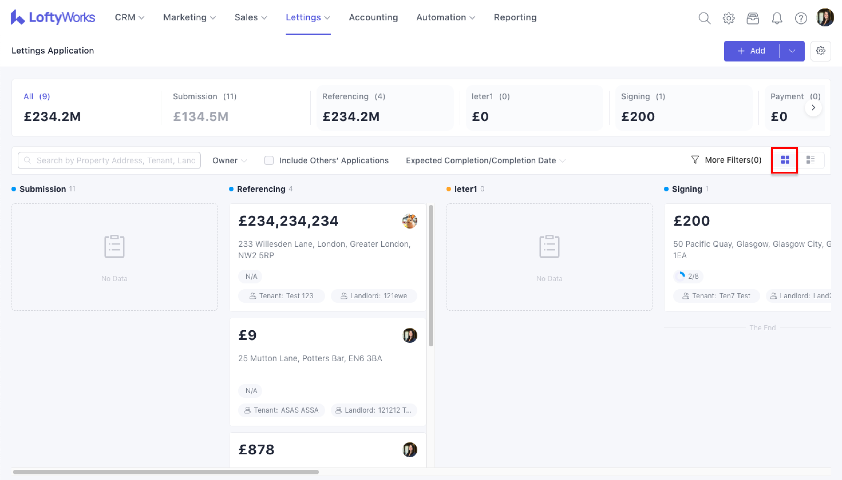Switch to list view layout

click(810, 160)
